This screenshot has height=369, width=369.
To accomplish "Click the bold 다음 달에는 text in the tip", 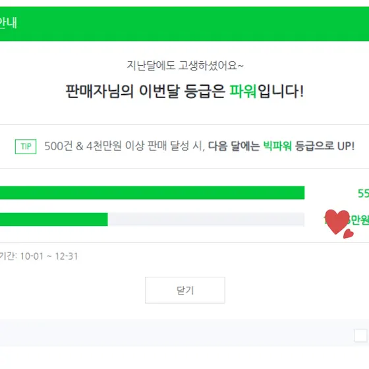I will tap(234, 146).
